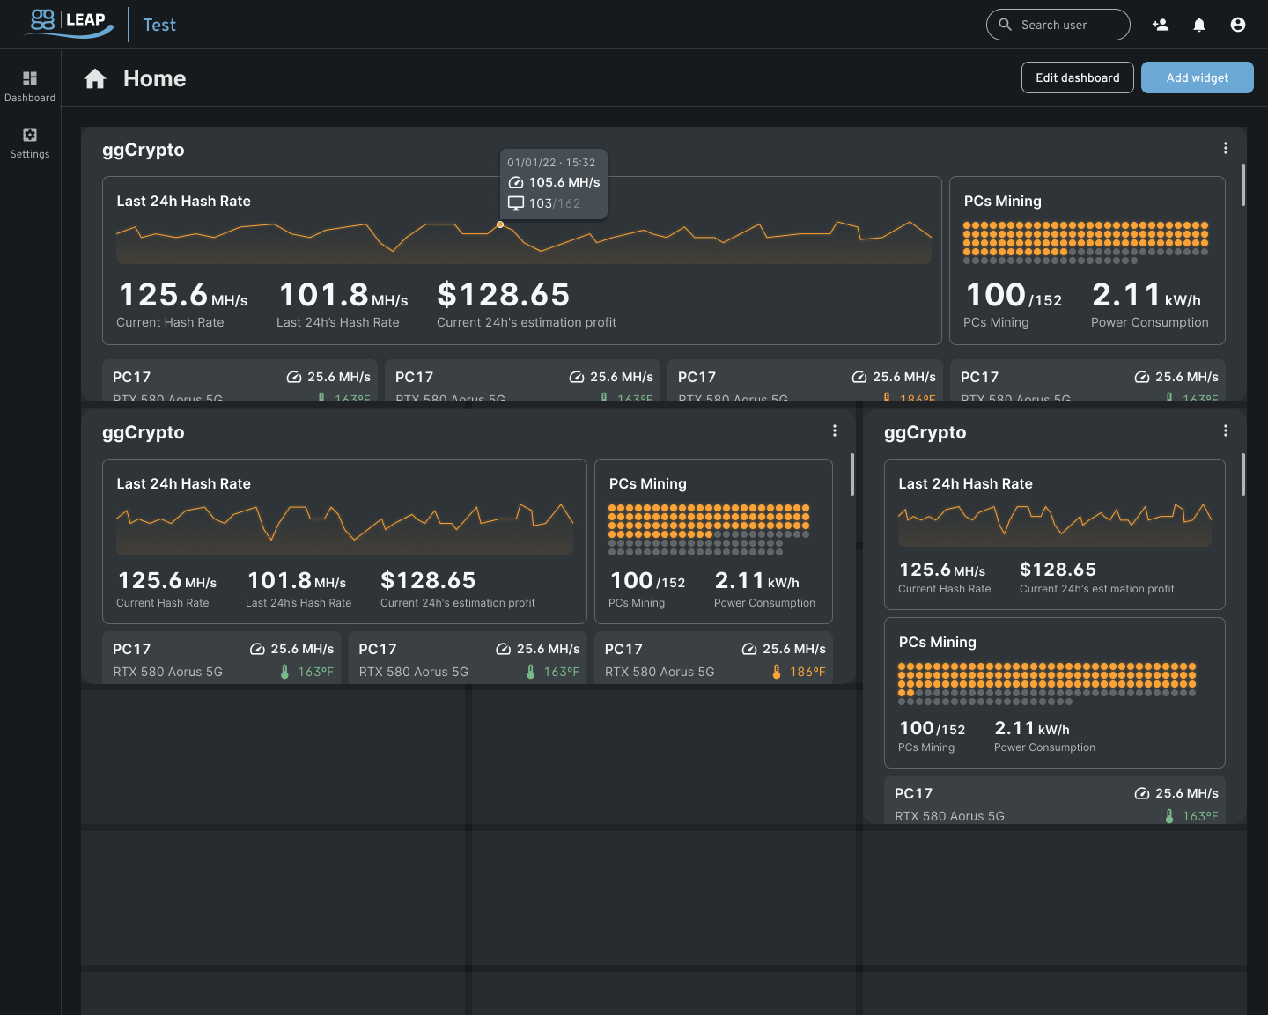The image size is (1268, 1015).
Task: Click the PCs Mining dot grid in top widget
Action: click(1086, 242)
